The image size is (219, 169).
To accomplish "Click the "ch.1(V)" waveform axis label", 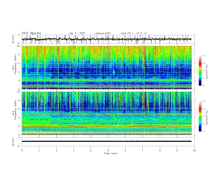I will pos(13,39).
